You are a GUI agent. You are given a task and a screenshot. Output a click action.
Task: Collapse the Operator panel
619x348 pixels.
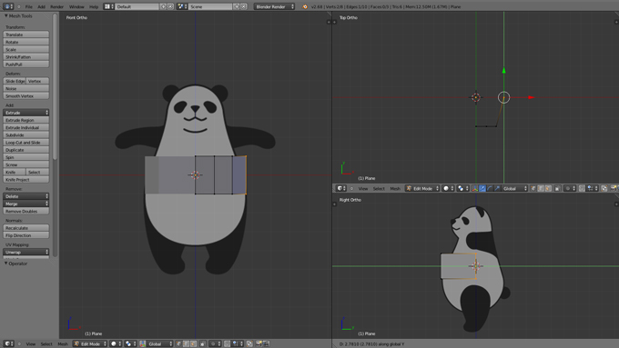click(6, 263)
